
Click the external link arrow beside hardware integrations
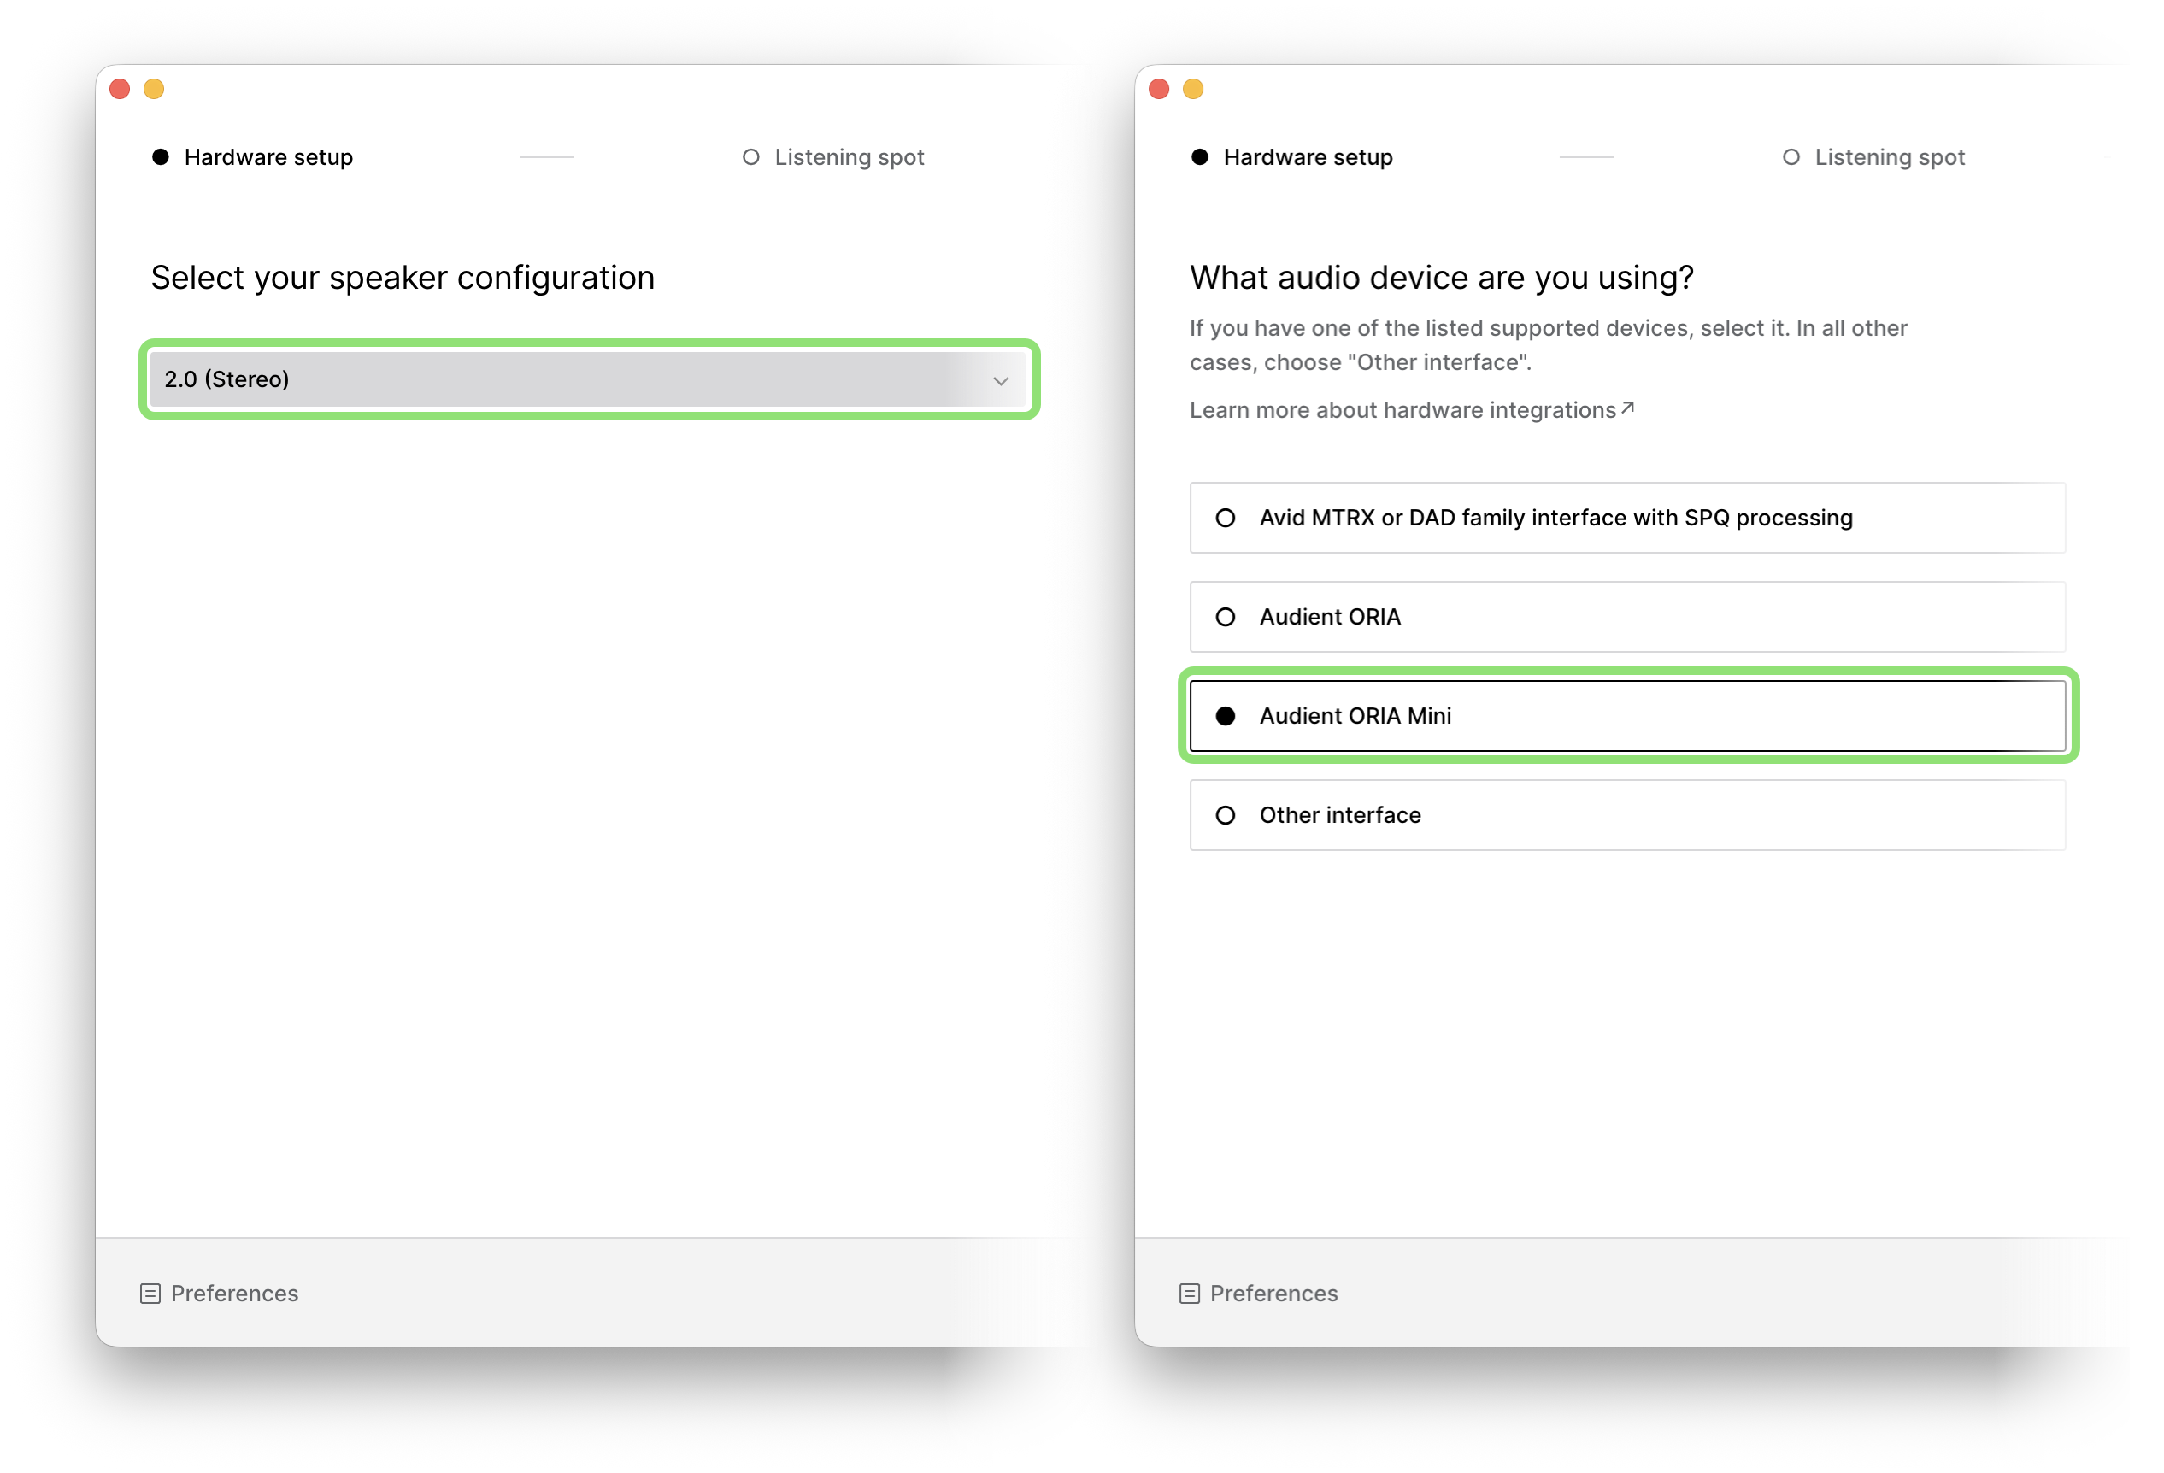(1627, 408)
